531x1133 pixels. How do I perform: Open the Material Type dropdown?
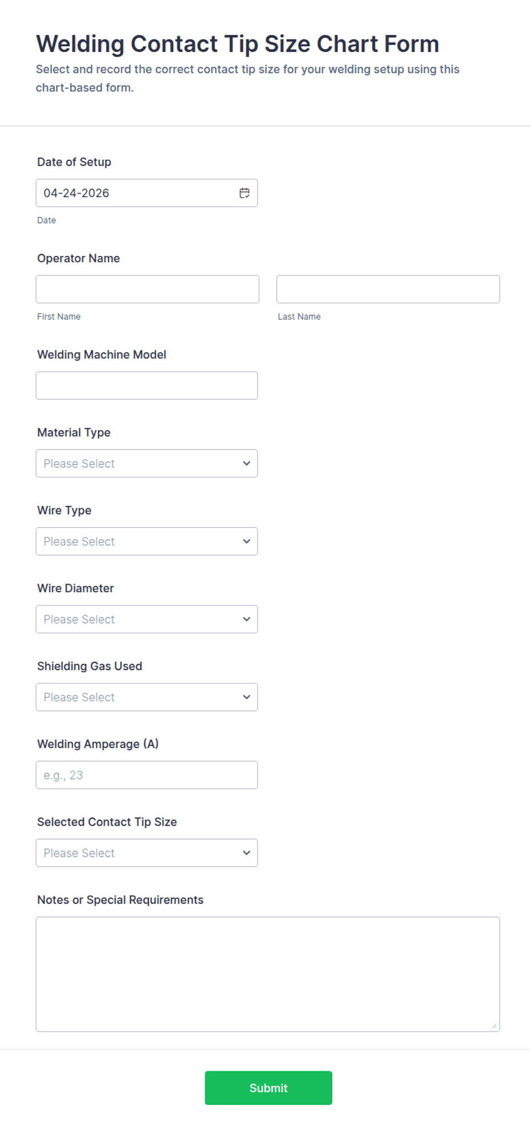click(147, 464)
